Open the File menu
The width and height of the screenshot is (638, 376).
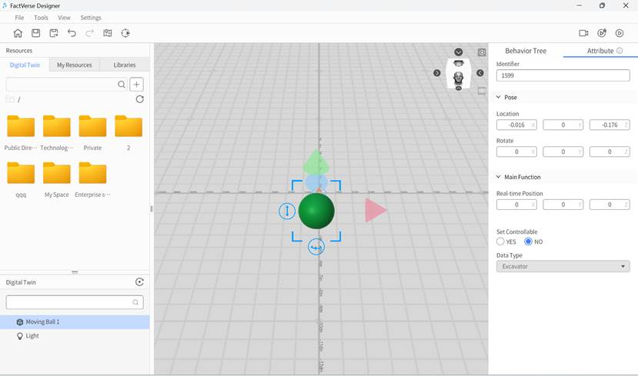(x=19, y=18)
